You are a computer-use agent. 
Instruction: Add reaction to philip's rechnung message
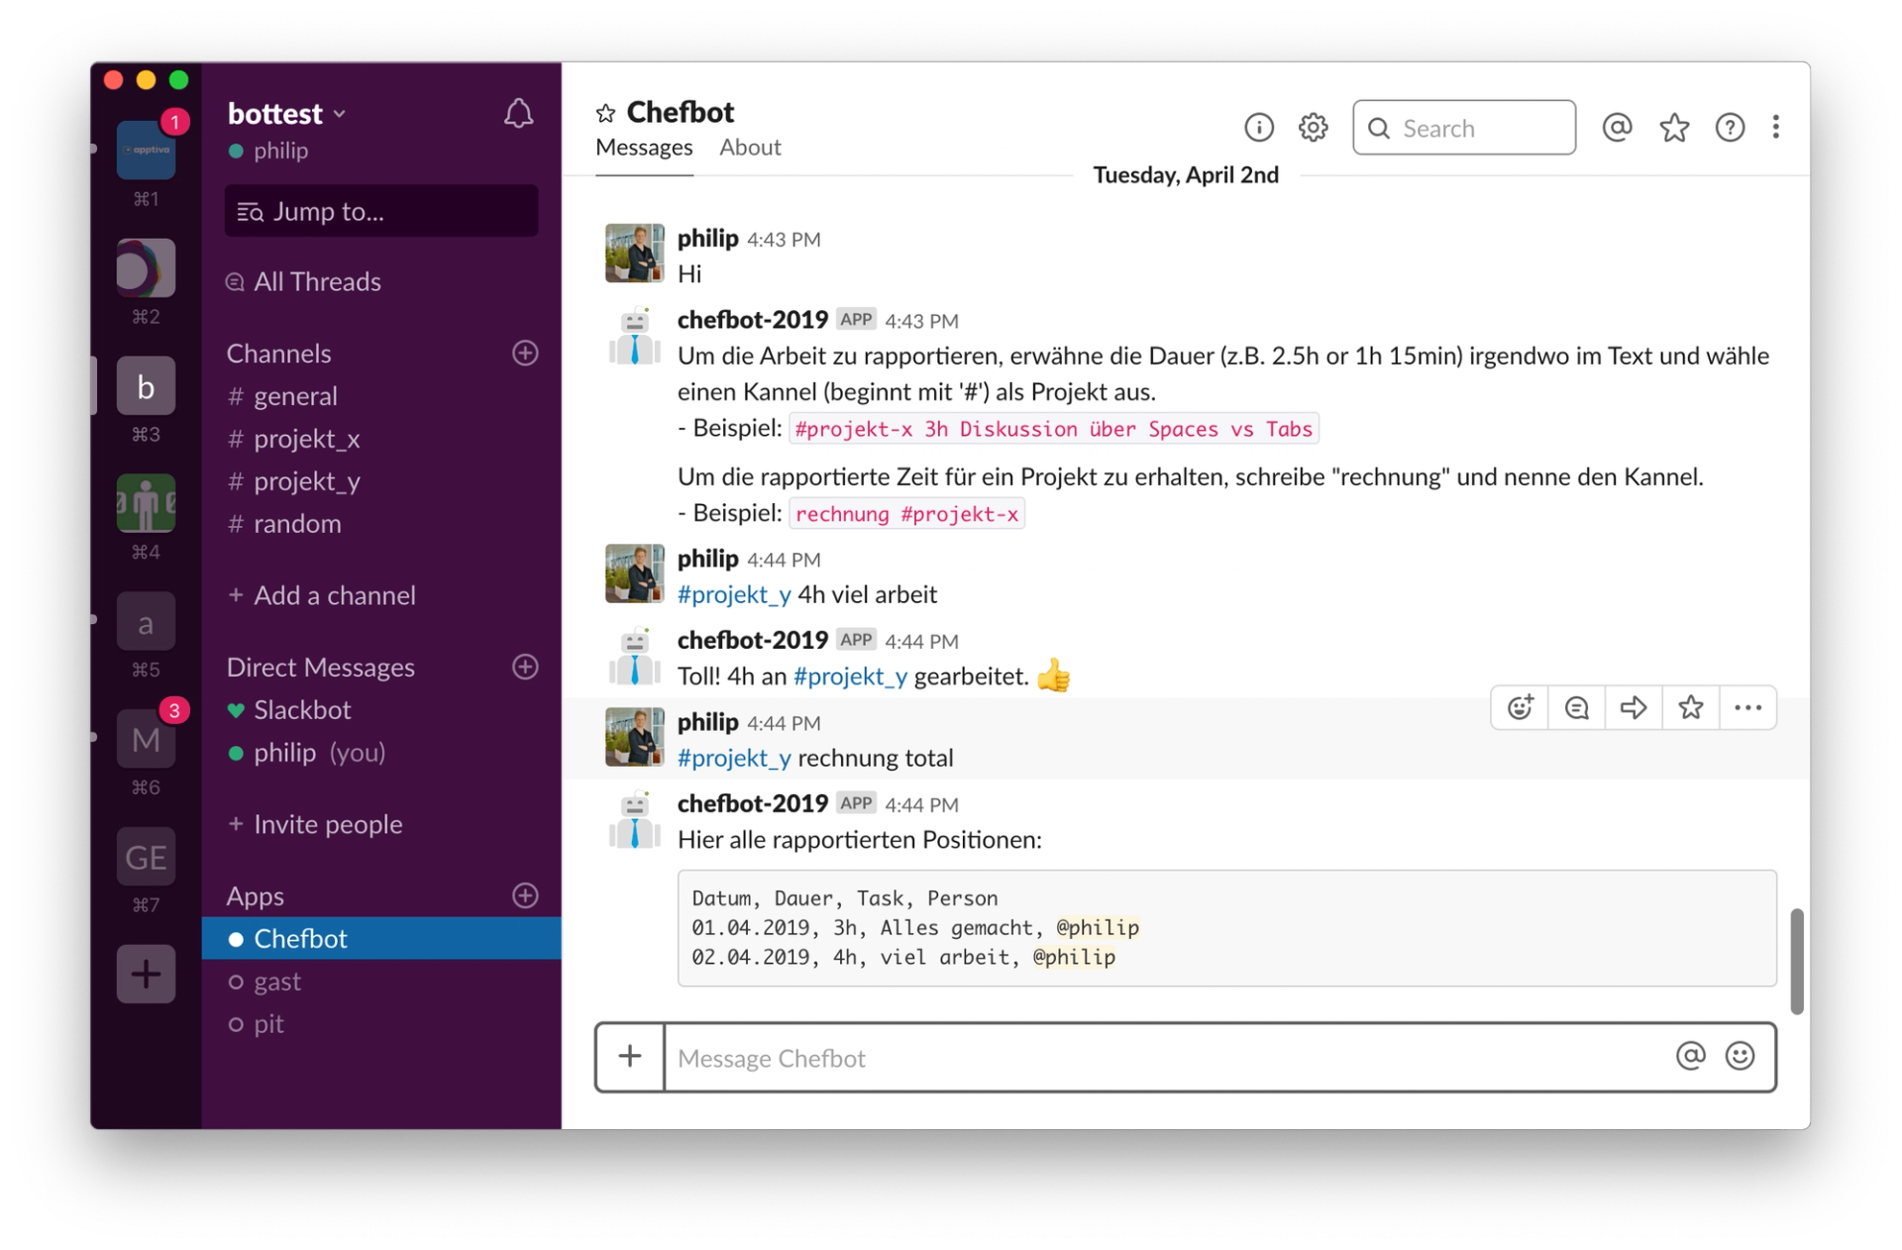(1520, 708)
